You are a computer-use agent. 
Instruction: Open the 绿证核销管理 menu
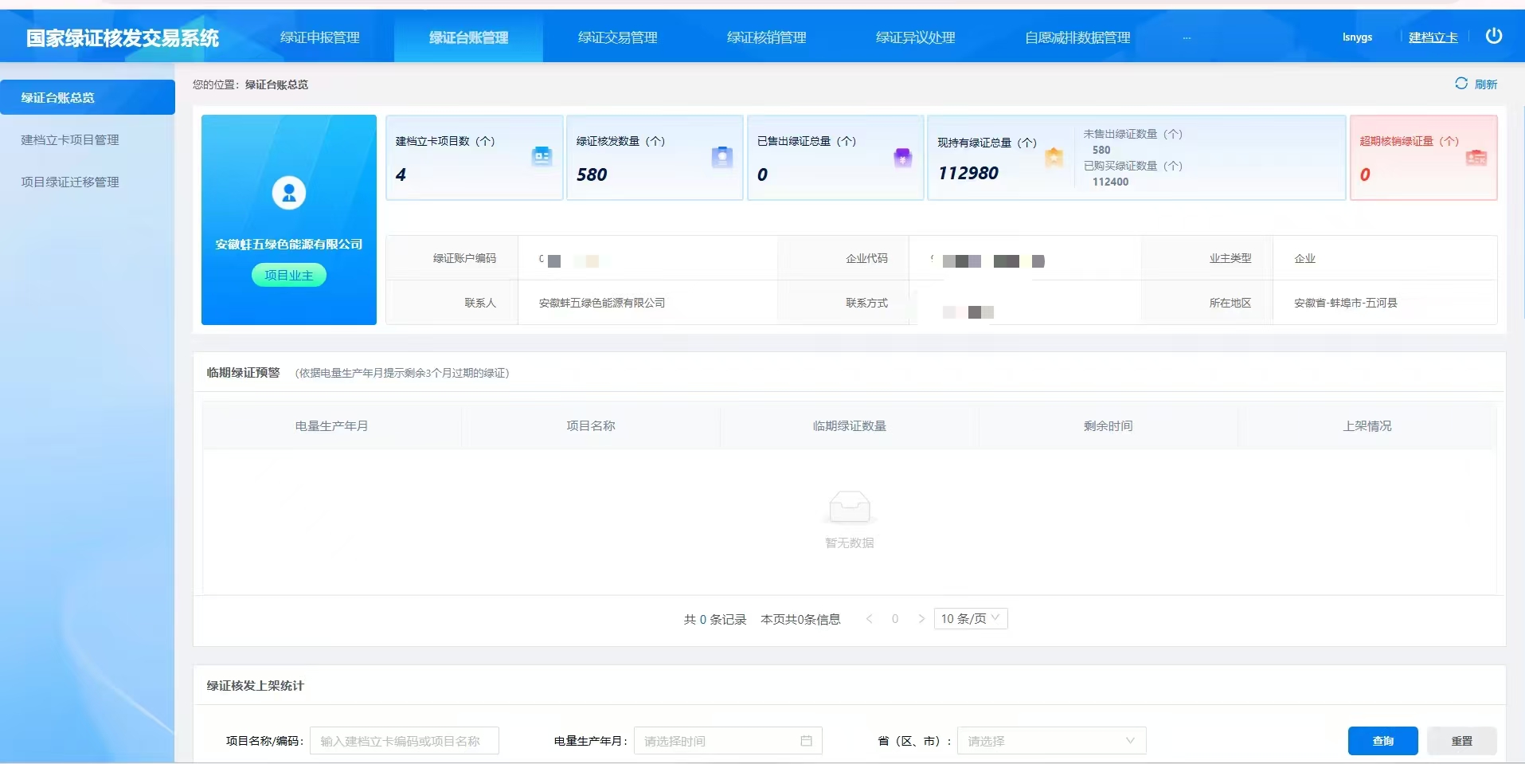(x=766, y=37)
